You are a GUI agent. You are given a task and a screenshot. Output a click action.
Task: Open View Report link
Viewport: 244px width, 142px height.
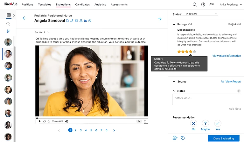point(231,82)
